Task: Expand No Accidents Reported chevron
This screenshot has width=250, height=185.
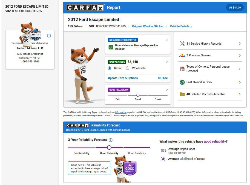Action: [167, 40]
